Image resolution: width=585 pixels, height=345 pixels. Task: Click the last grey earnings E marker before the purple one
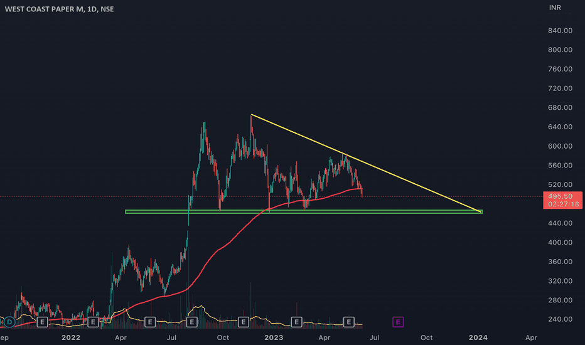pos(348,322)
